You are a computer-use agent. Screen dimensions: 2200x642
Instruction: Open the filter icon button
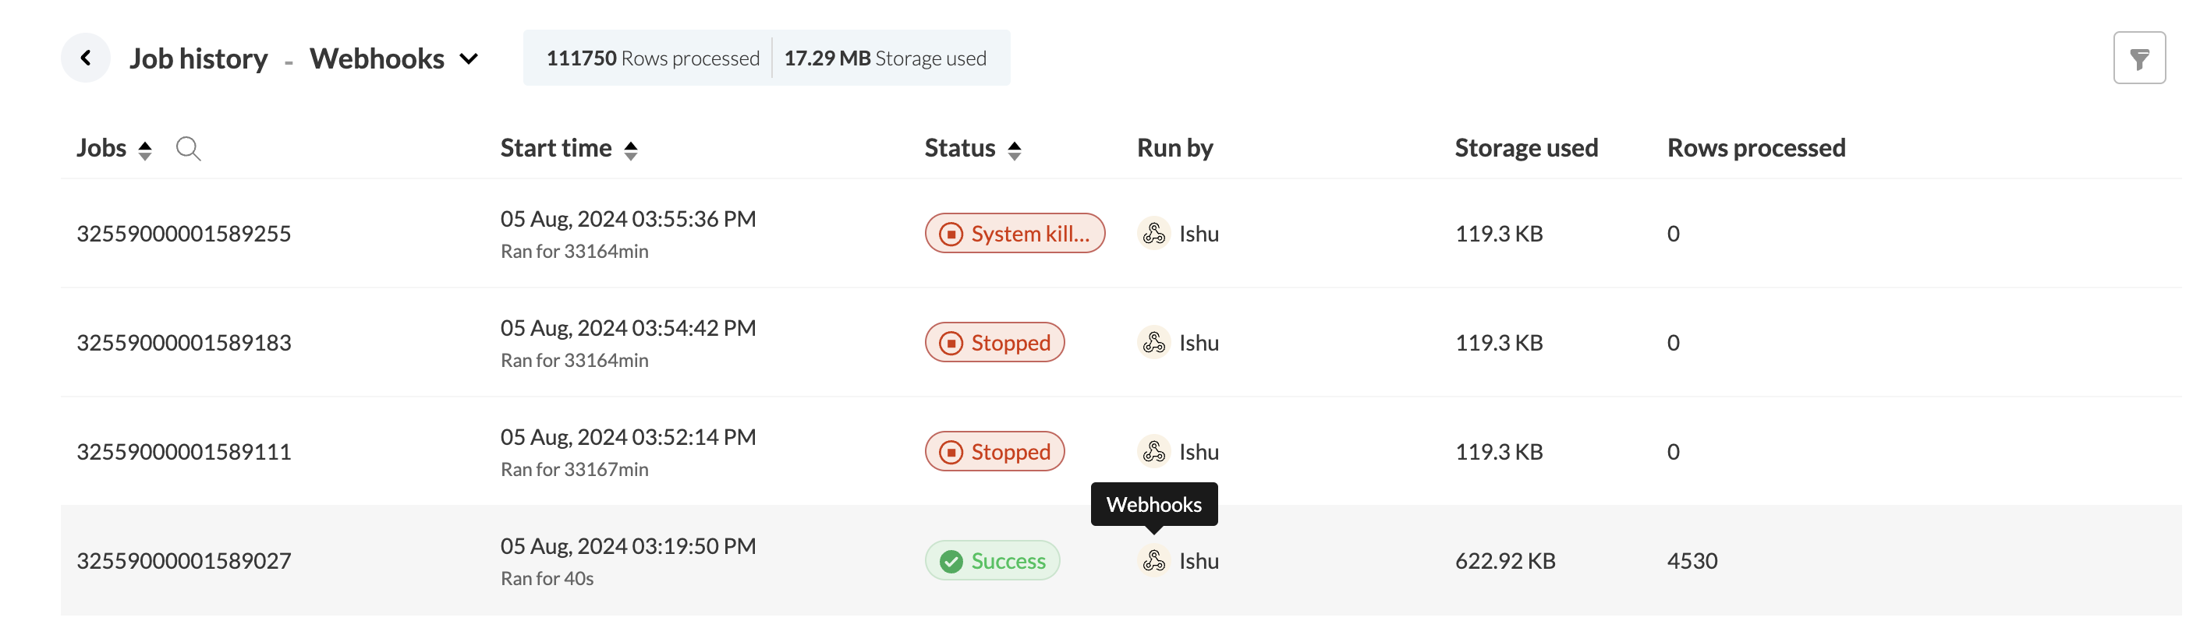click(x=2138, y=58)
